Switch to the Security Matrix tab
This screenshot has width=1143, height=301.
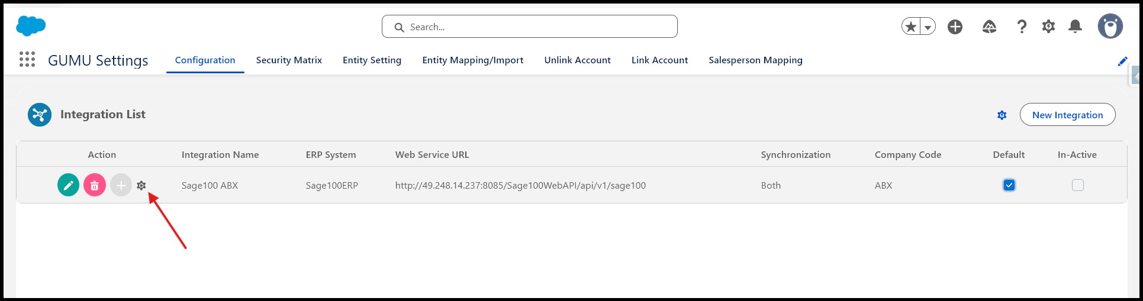point(289,60)
